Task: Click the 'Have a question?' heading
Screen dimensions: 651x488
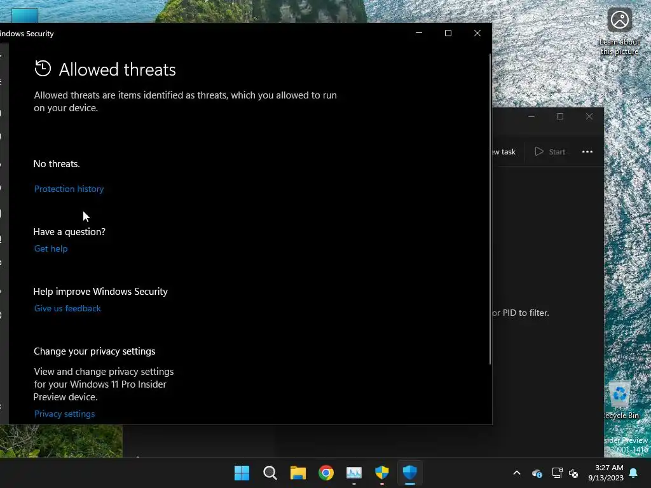Action: tap(69, 232)
